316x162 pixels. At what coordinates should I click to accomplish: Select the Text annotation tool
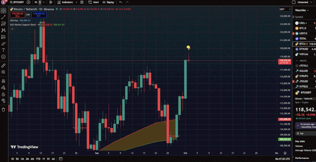4,50
